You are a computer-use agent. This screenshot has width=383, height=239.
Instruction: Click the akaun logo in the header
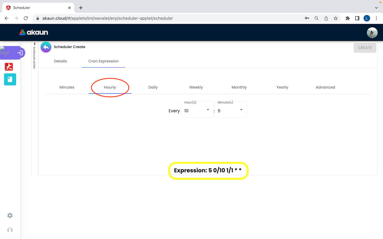point(34,32)
